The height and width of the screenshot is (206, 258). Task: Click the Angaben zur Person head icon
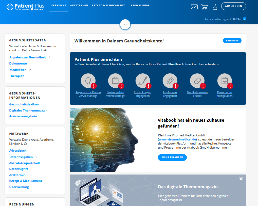[x=88, y=81]
